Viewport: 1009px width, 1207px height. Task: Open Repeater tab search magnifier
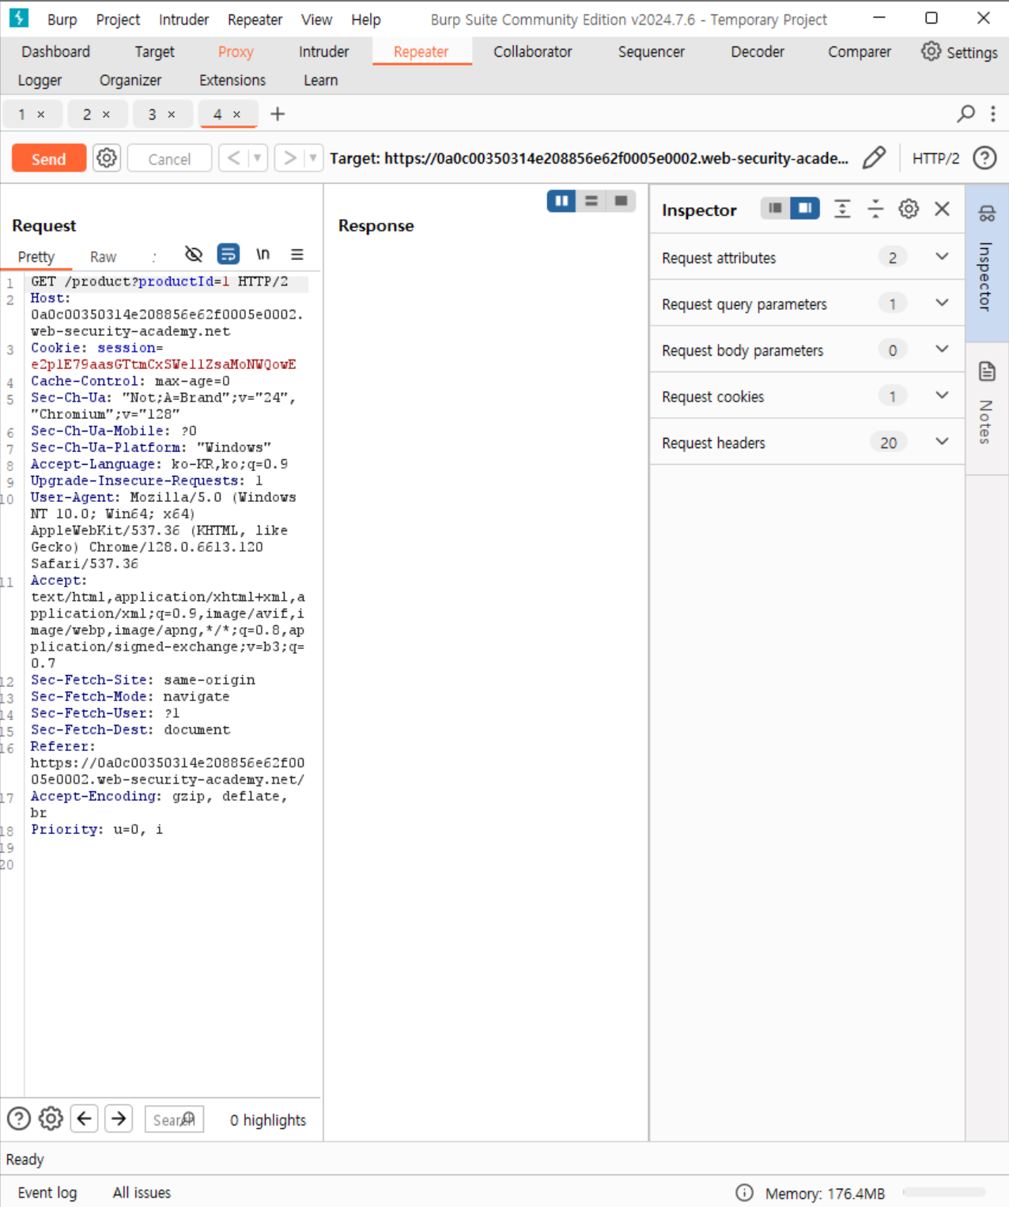pyautogui.click(x=966, y=114)
